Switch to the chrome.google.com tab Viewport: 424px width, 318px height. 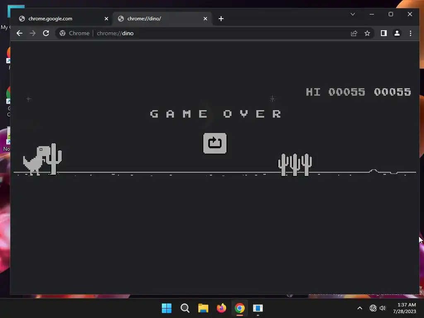(x=63, y=19)
